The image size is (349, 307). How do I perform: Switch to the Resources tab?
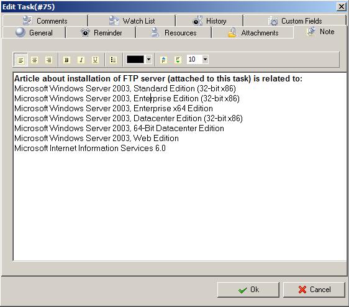(174, 33)
